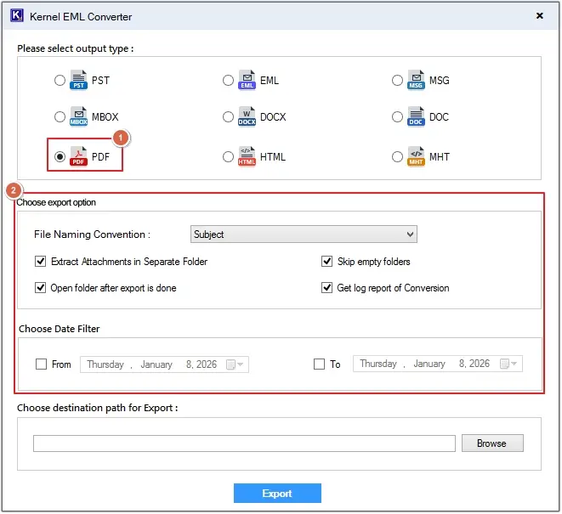Screen dimensions: 562x514
Task: Click the PST format label text
Action: point(100,81)
